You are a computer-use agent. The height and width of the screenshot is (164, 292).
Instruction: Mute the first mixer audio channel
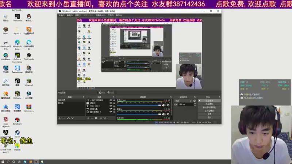coord(164,105)
